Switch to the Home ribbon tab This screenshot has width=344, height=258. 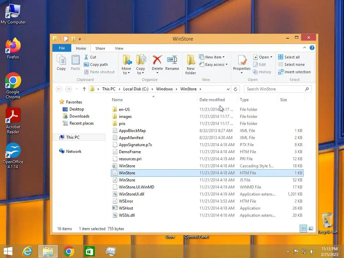tap(81, 48)
